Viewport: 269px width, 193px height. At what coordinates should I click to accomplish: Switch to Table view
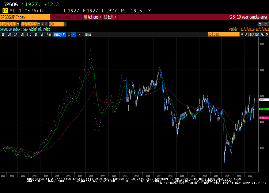coord(88,34)
